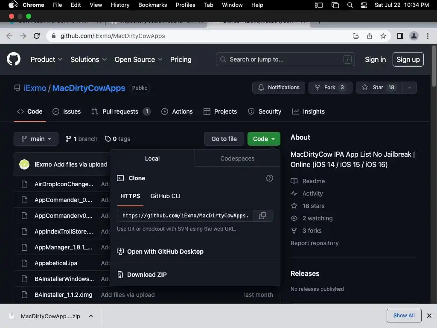Open the star lists dropdown arrow
Viewport: 437px width, 328px height.
coord(409,88)
